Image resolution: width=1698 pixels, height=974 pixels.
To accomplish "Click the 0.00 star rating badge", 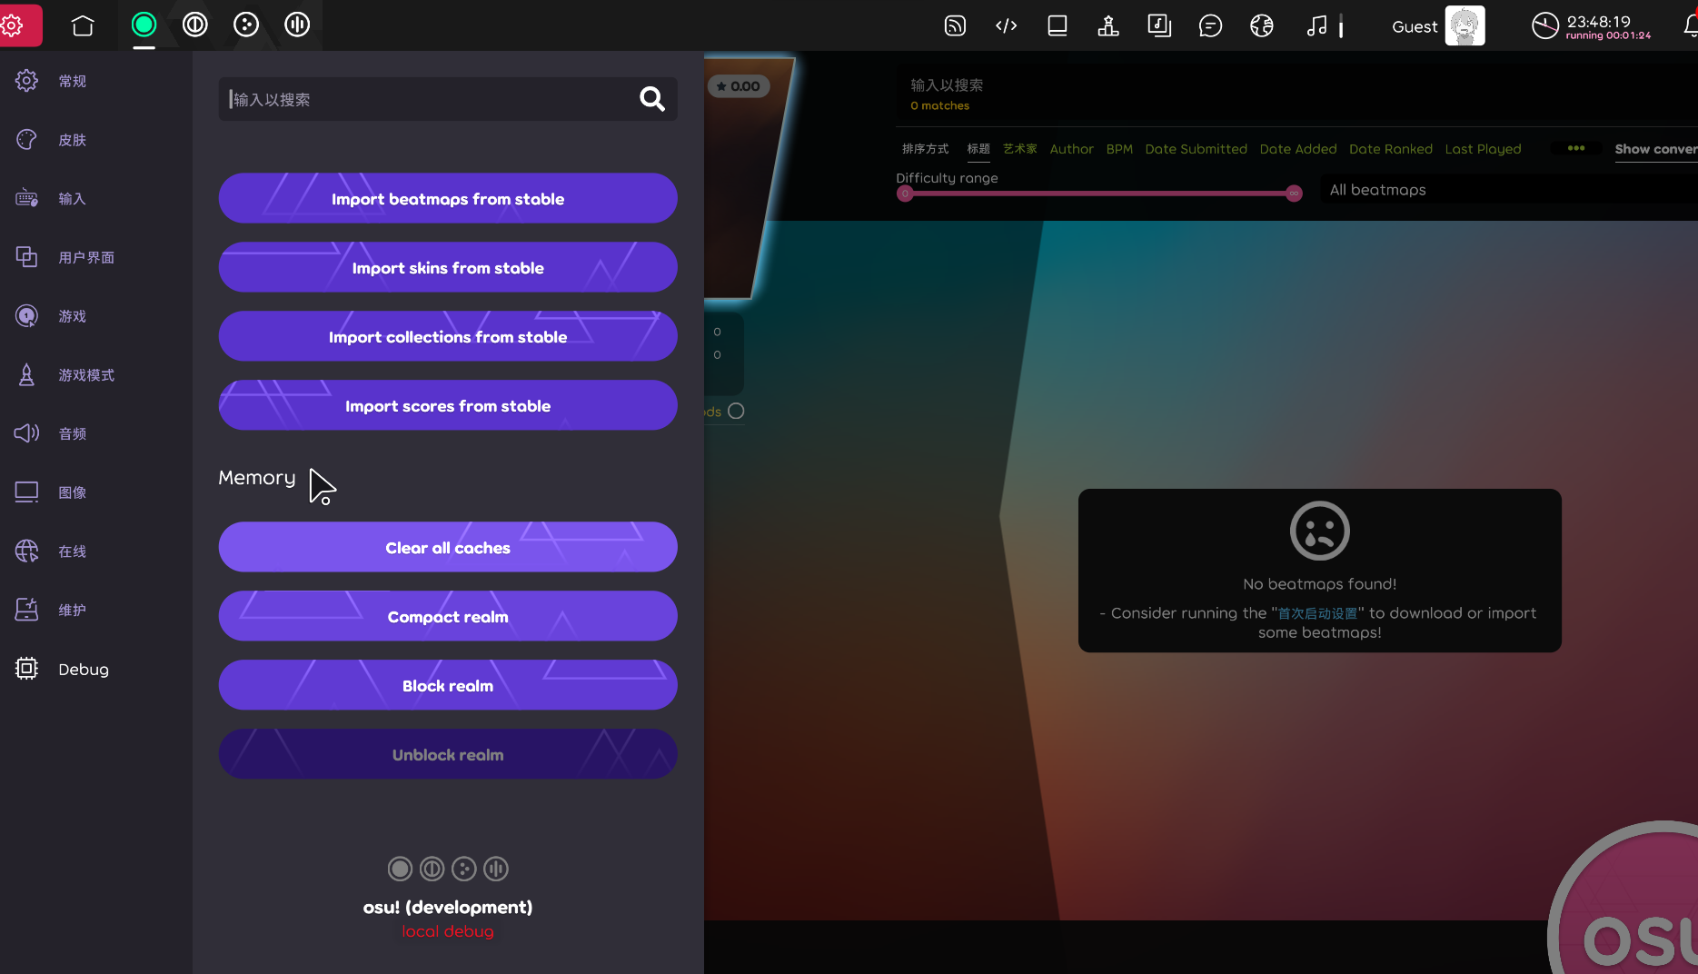I will [x=739, y=86].
